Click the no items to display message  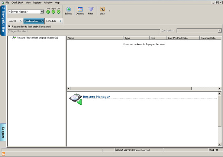(x=144, y=44)
